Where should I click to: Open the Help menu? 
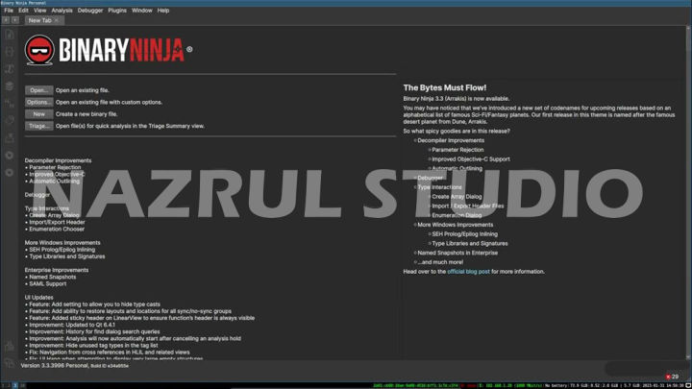pos(163,11)
